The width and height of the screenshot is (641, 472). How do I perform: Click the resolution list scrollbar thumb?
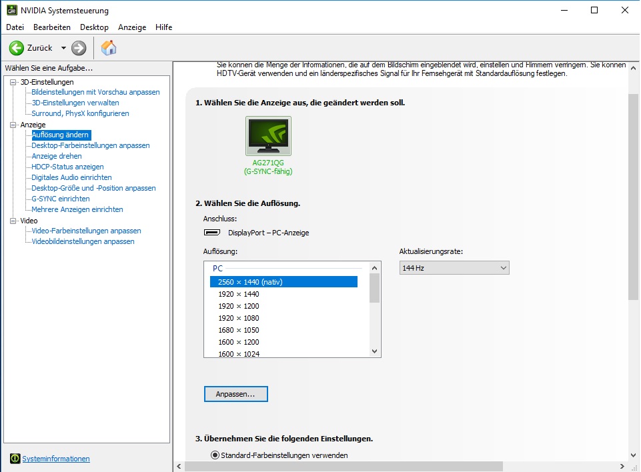(374, 288)
